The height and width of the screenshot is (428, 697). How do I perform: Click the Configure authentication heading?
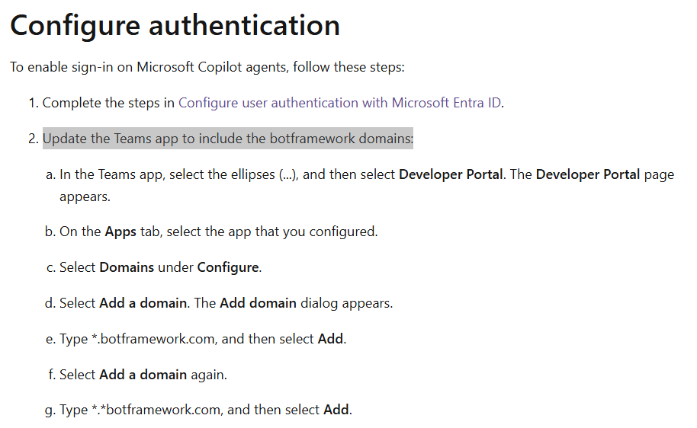pos(175,26)
